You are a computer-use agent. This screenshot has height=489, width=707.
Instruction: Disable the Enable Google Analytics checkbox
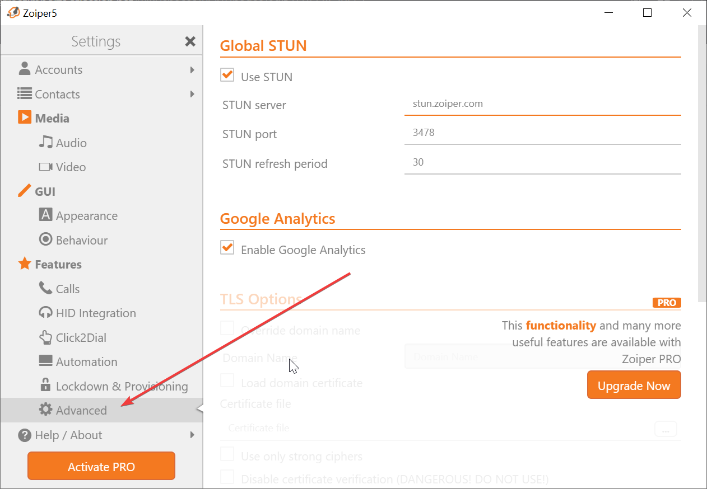pos(227,248)
